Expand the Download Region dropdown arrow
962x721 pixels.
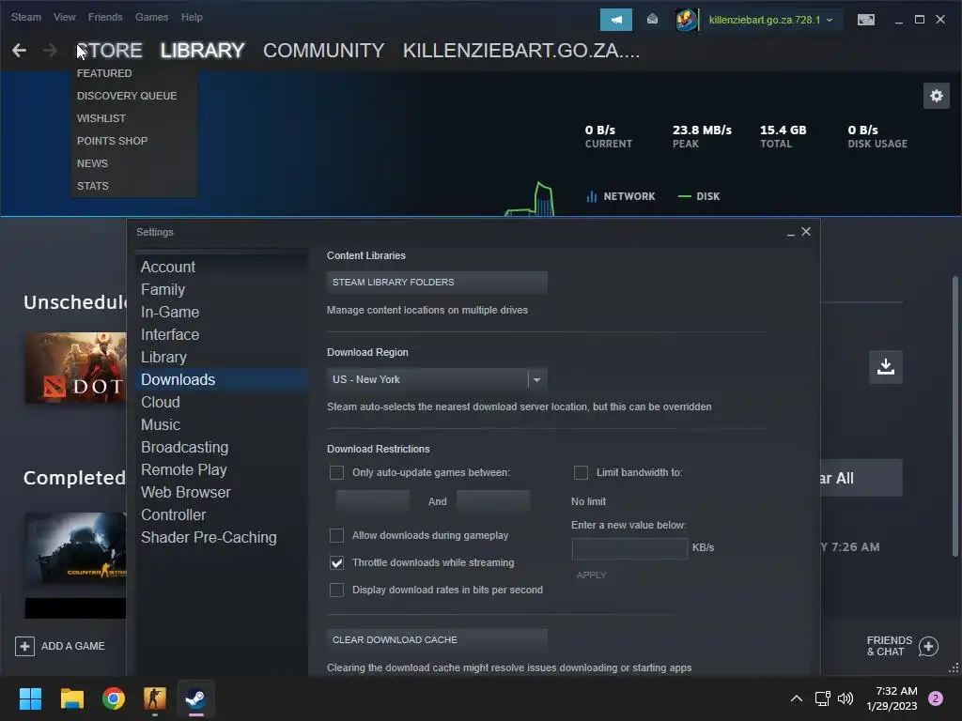pos(536,379)
